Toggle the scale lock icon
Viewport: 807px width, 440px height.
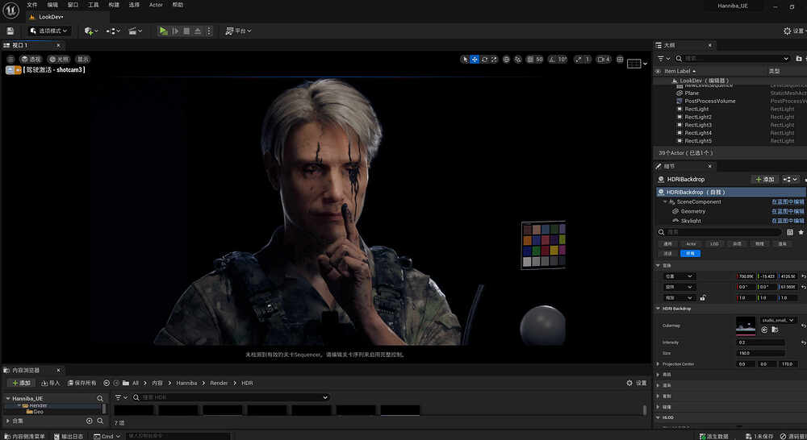click(x=703, y=297)
